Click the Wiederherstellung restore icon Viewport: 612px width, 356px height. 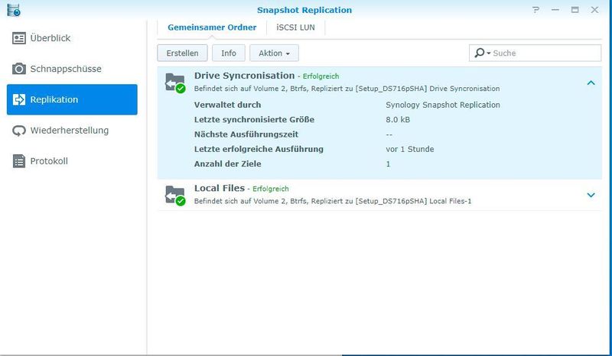18,130
